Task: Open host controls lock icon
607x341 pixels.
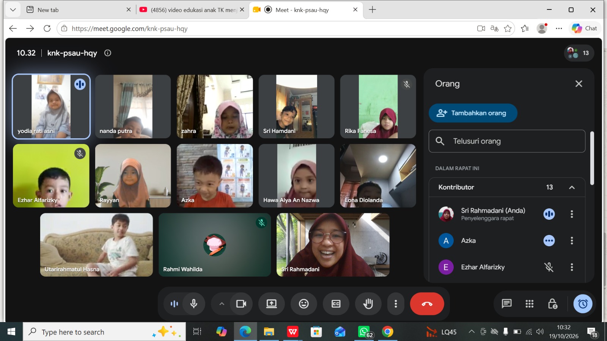Action: 553,303
